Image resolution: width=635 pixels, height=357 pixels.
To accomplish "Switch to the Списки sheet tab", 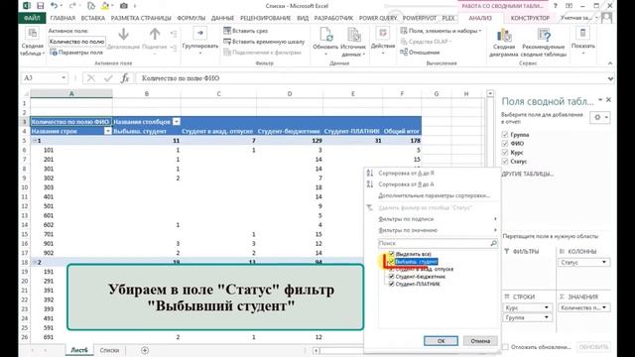I will pyautogui.click(x=109, y=350).
